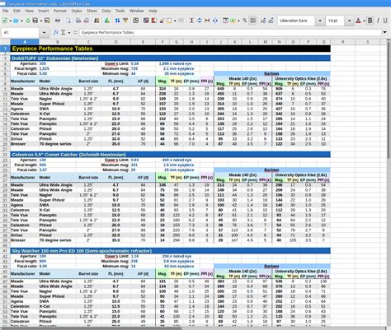Click the Insert Chart icon

click(107, 21)
